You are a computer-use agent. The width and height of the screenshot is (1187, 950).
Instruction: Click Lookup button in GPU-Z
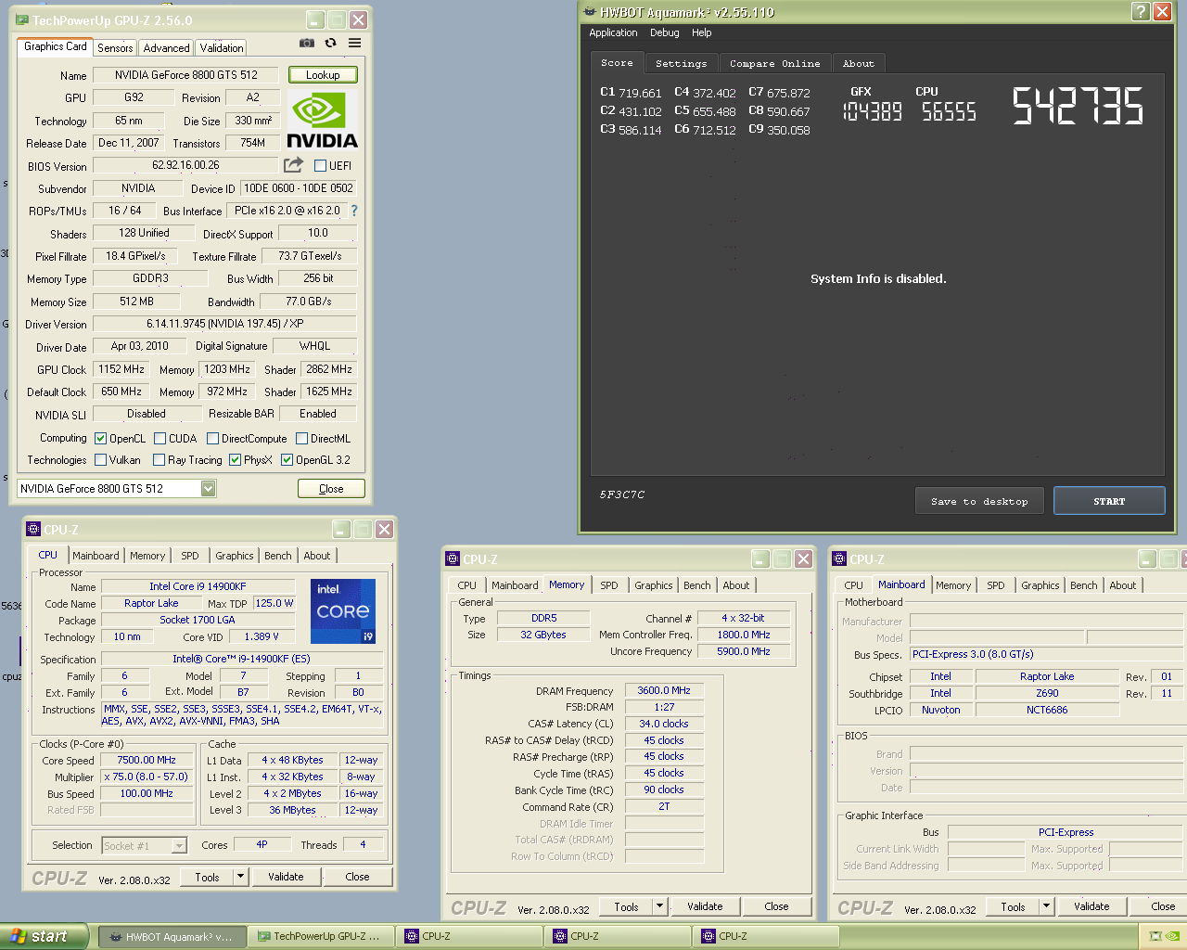click(323, 75)
